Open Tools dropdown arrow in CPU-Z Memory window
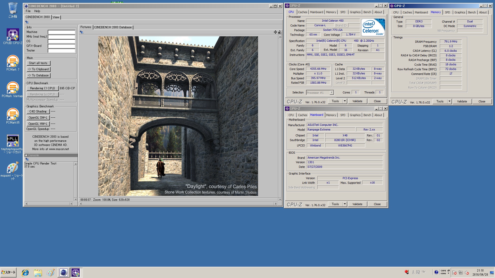The height and width of the screenshot is (278, 495). 449,101
